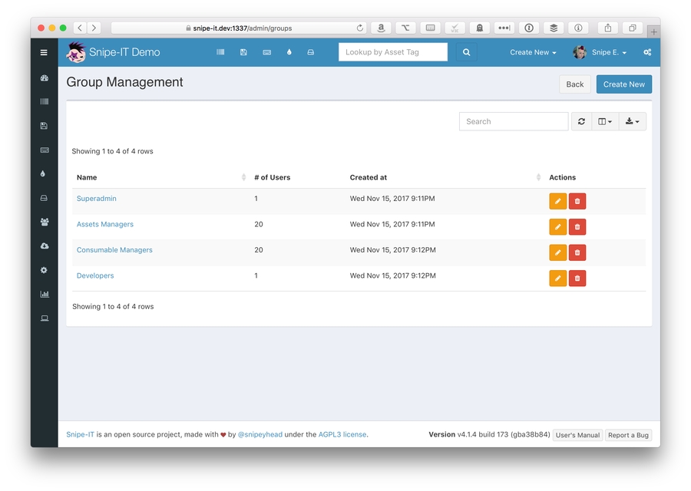This screenshot has width=691, height=491.
Task: Delete the Superadmin group
Action: coord(577,201)
